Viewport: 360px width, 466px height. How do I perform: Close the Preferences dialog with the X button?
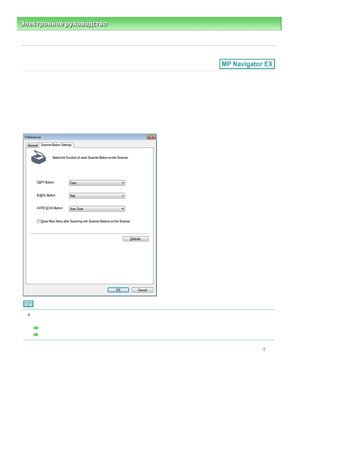(x=151, y=137)
